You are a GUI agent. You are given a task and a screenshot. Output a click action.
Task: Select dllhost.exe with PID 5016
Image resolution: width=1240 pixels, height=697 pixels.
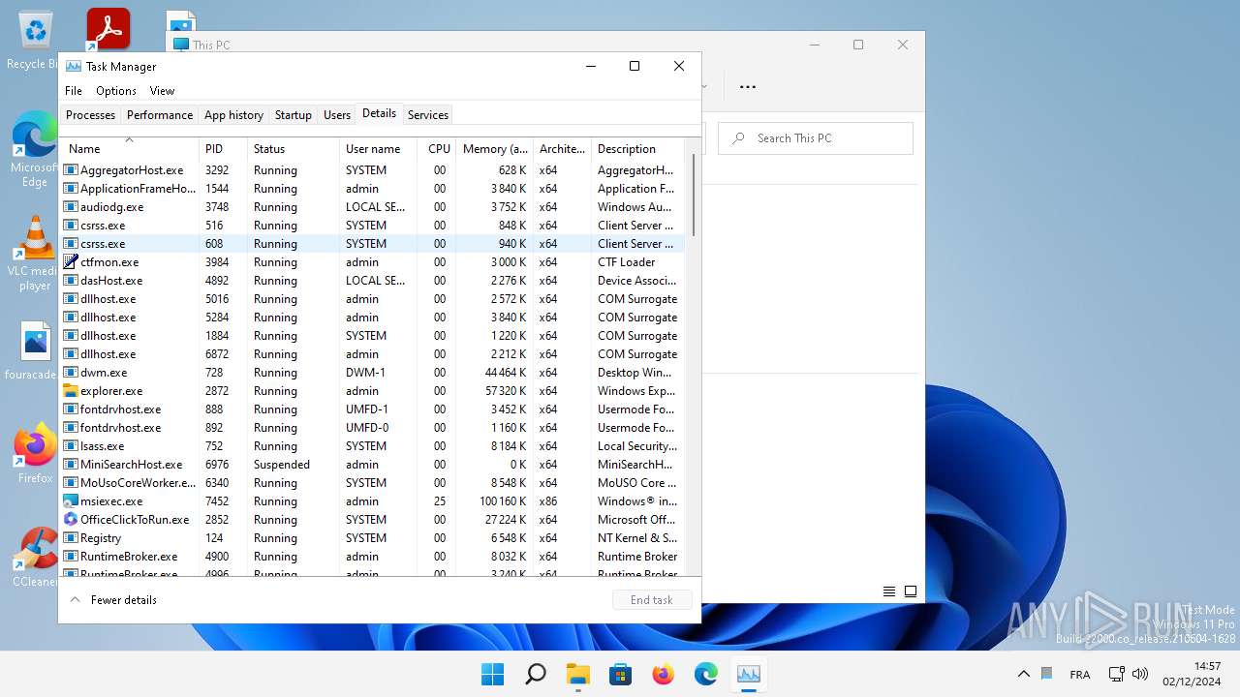click(x=373, y=299)
